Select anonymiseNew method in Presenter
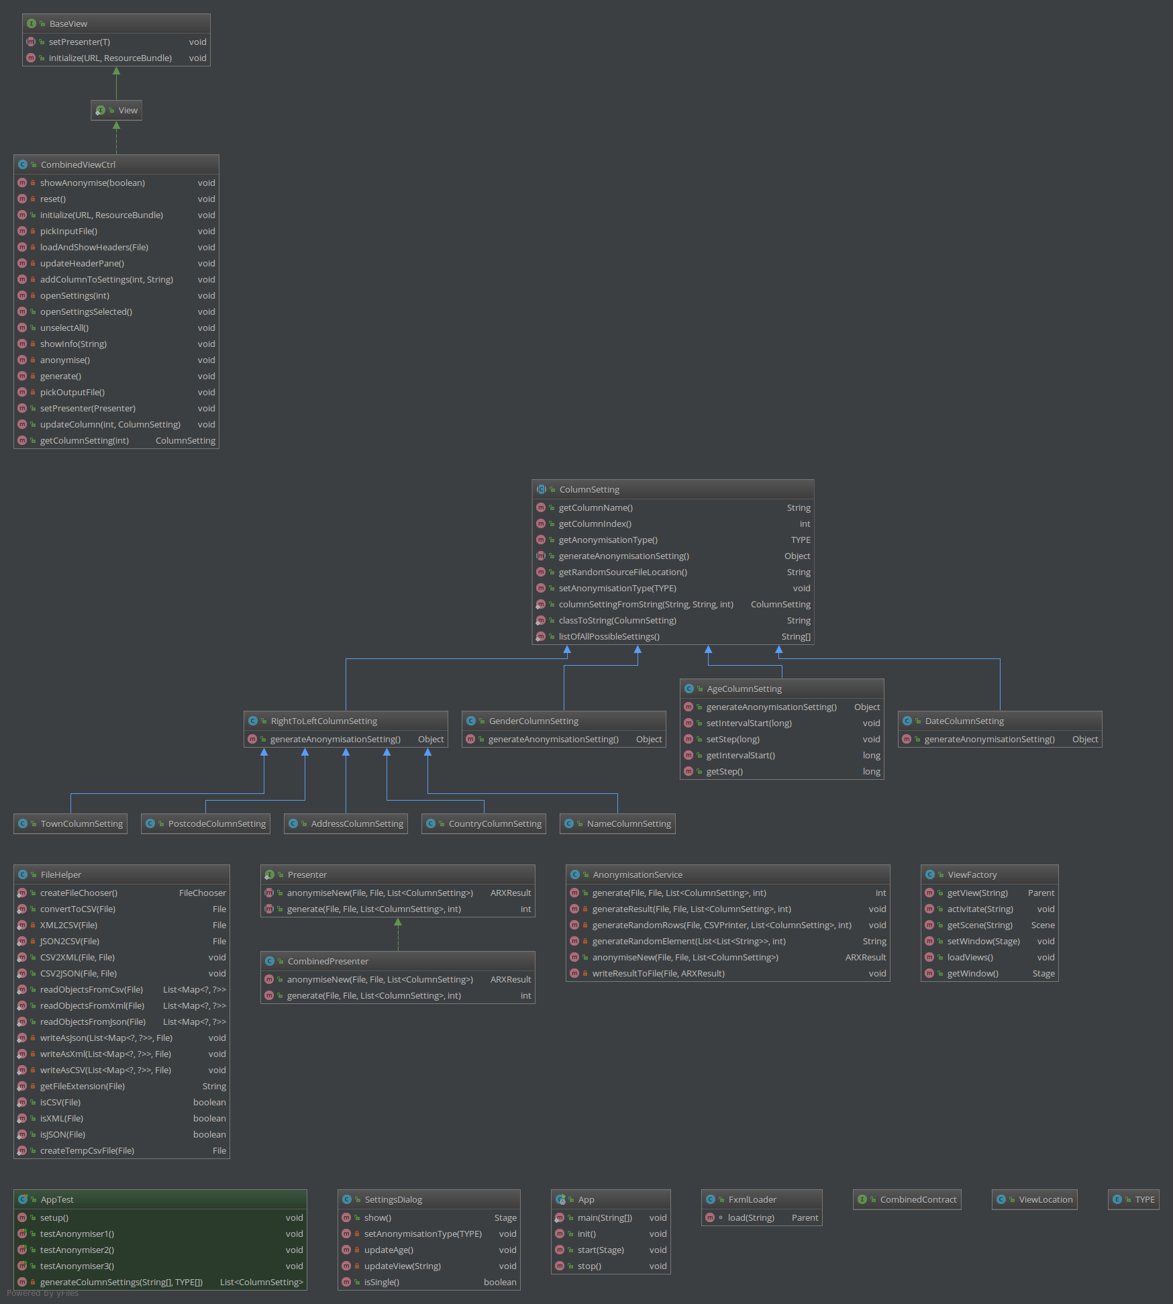Viewport: 1173px width, 1304px height. [x=397, y=893]
